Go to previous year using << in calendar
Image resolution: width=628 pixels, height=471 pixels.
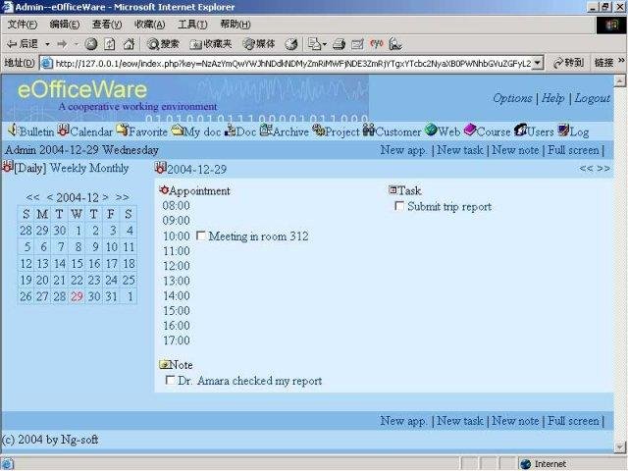tap(32, 197)
